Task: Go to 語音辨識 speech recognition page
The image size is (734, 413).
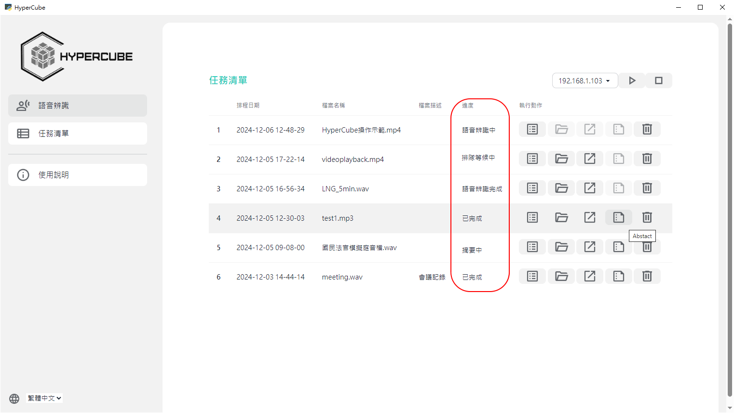Action: click(78, 106)
